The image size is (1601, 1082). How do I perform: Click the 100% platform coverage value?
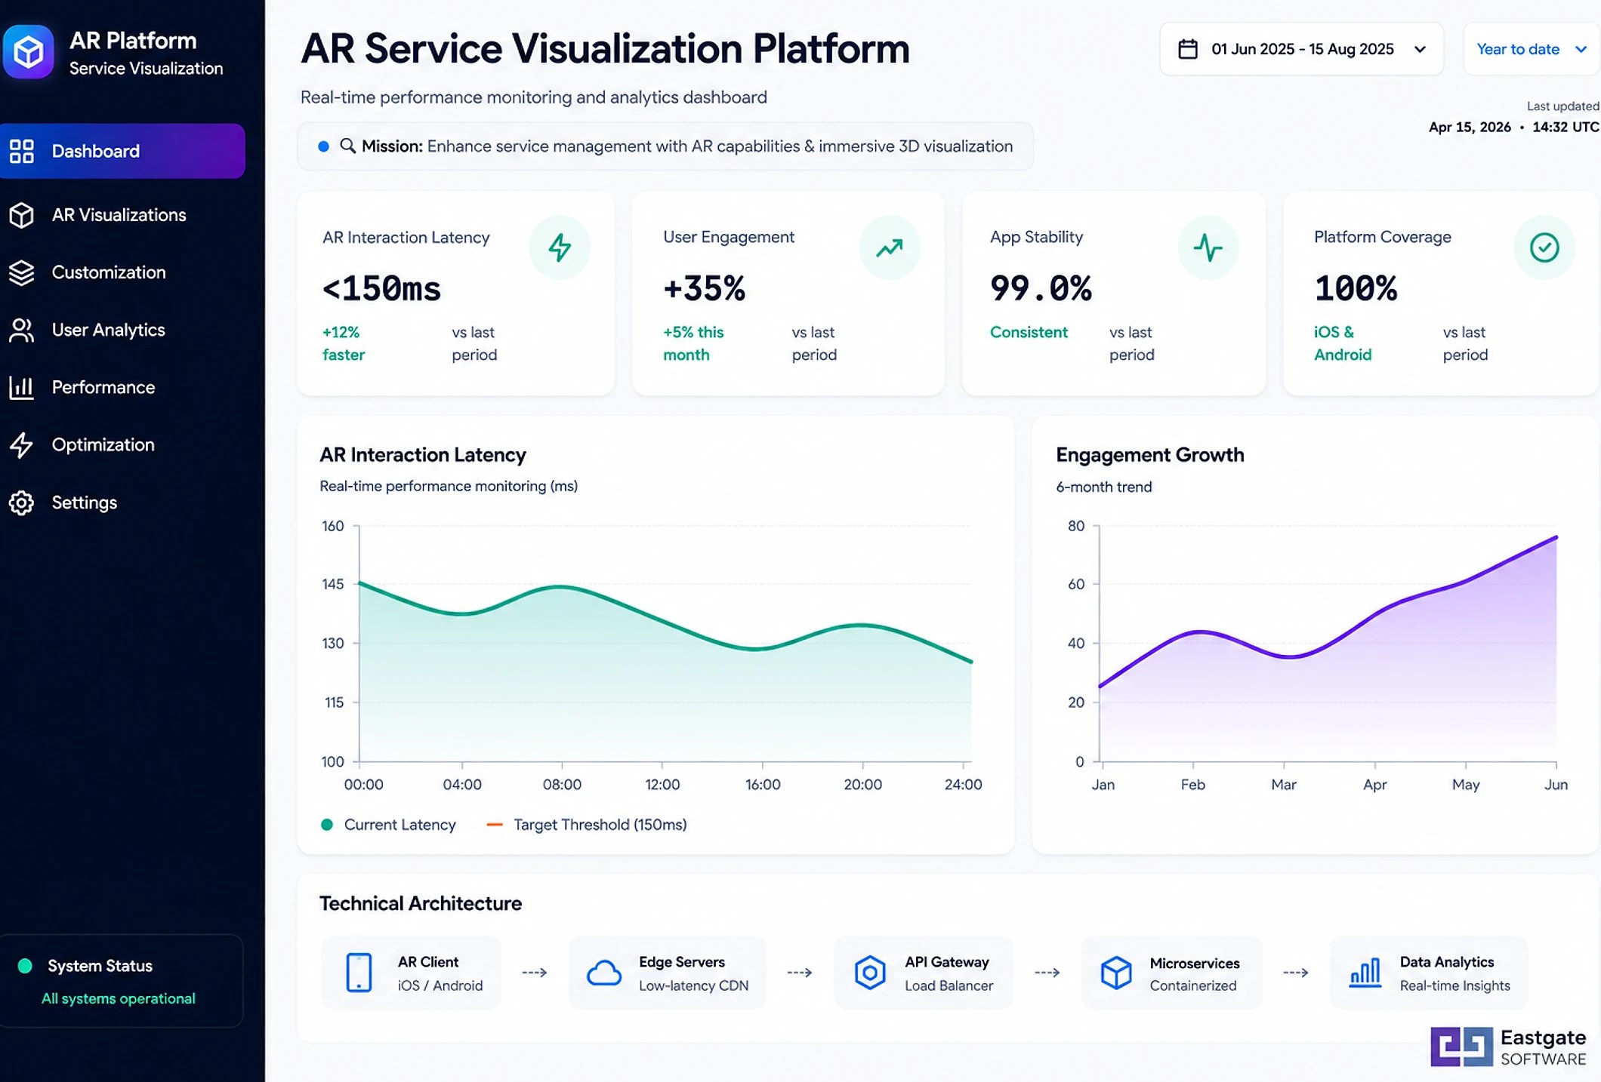click(x=1356, y=289)
